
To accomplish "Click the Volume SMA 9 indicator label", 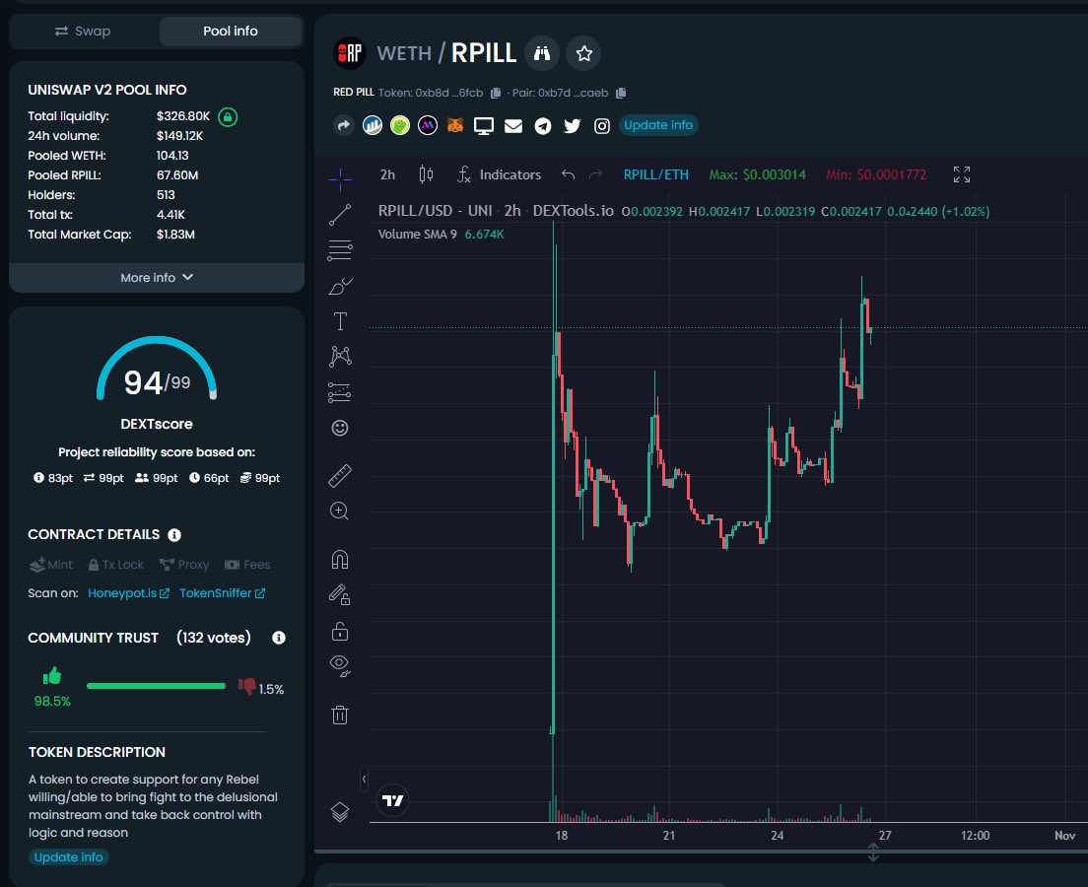I will (417, 235).
